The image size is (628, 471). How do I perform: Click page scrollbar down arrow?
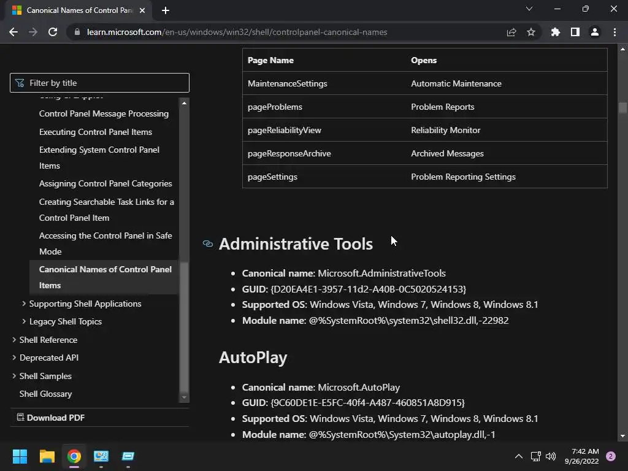tap(622, 436)
